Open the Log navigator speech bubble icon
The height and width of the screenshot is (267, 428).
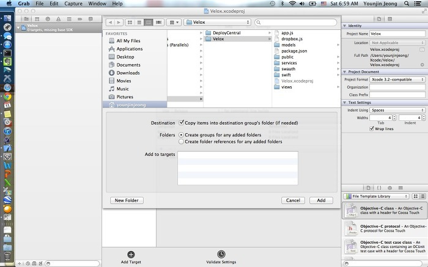click(x=90, y=19)
